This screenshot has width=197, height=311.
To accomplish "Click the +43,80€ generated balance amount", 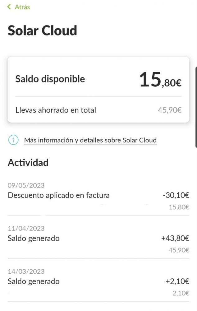I will click(x=175, y=238).
